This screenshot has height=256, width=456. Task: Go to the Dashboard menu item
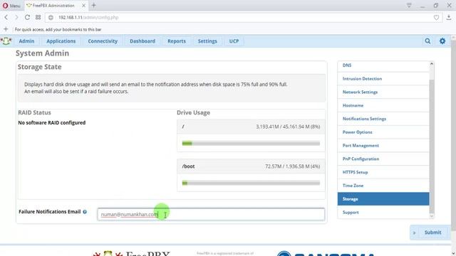(x=142, y=41)
